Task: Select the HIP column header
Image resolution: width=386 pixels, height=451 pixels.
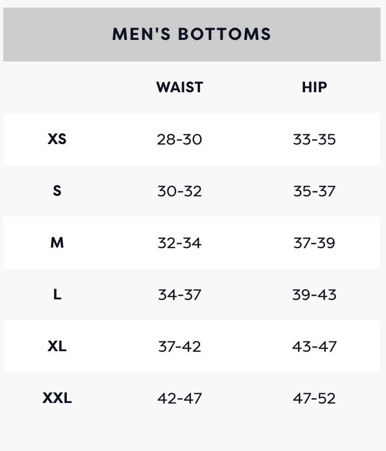Action: (314, 87)
